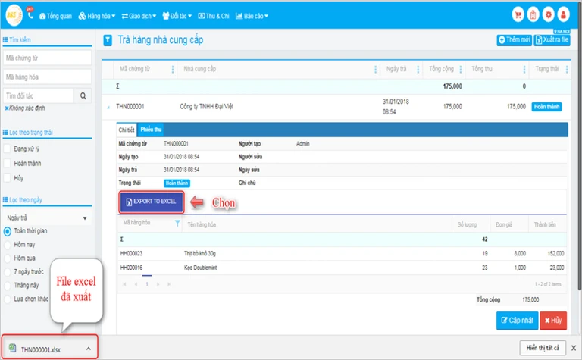Open the shopping cart icon in header

tap(518, 15)
